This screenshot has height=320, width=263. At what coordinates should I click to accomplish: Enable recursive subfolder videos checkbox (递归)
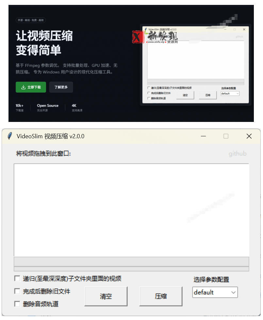(17, 278)
